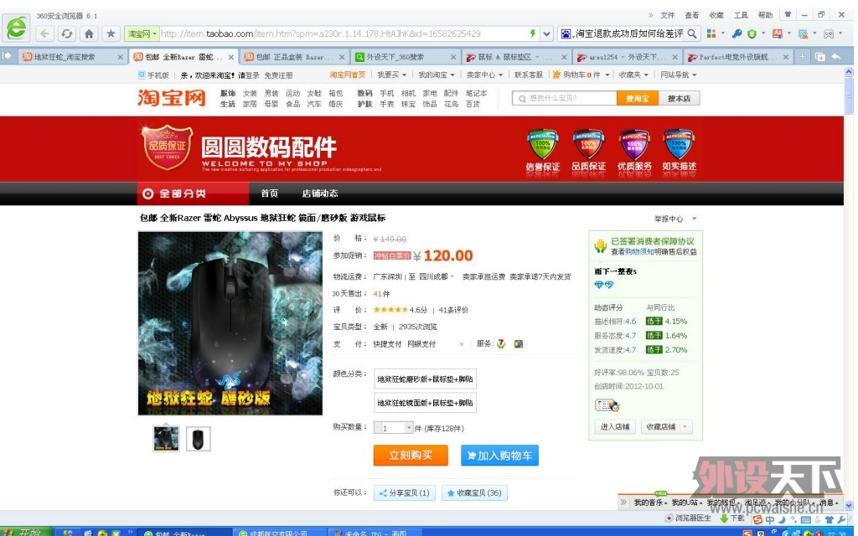This screenshot has width=858, height=536.
Task: Open dropdown arrow beside 收藏店铺
Action: point(685,426)
